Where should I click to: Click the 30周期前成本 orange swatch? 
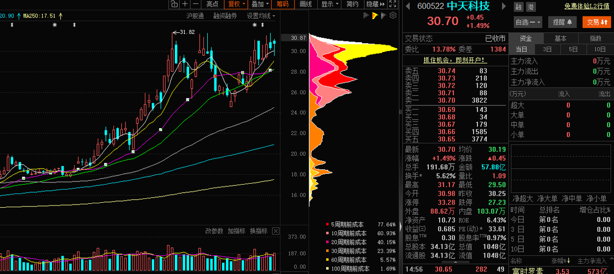[x=327, y=252]
